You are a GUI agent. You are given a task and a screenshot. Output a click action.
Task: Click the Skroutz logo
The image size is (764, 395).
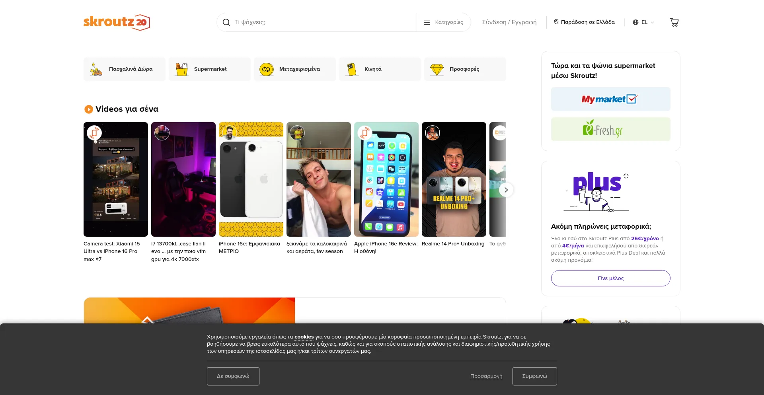(x=117, y=22)
